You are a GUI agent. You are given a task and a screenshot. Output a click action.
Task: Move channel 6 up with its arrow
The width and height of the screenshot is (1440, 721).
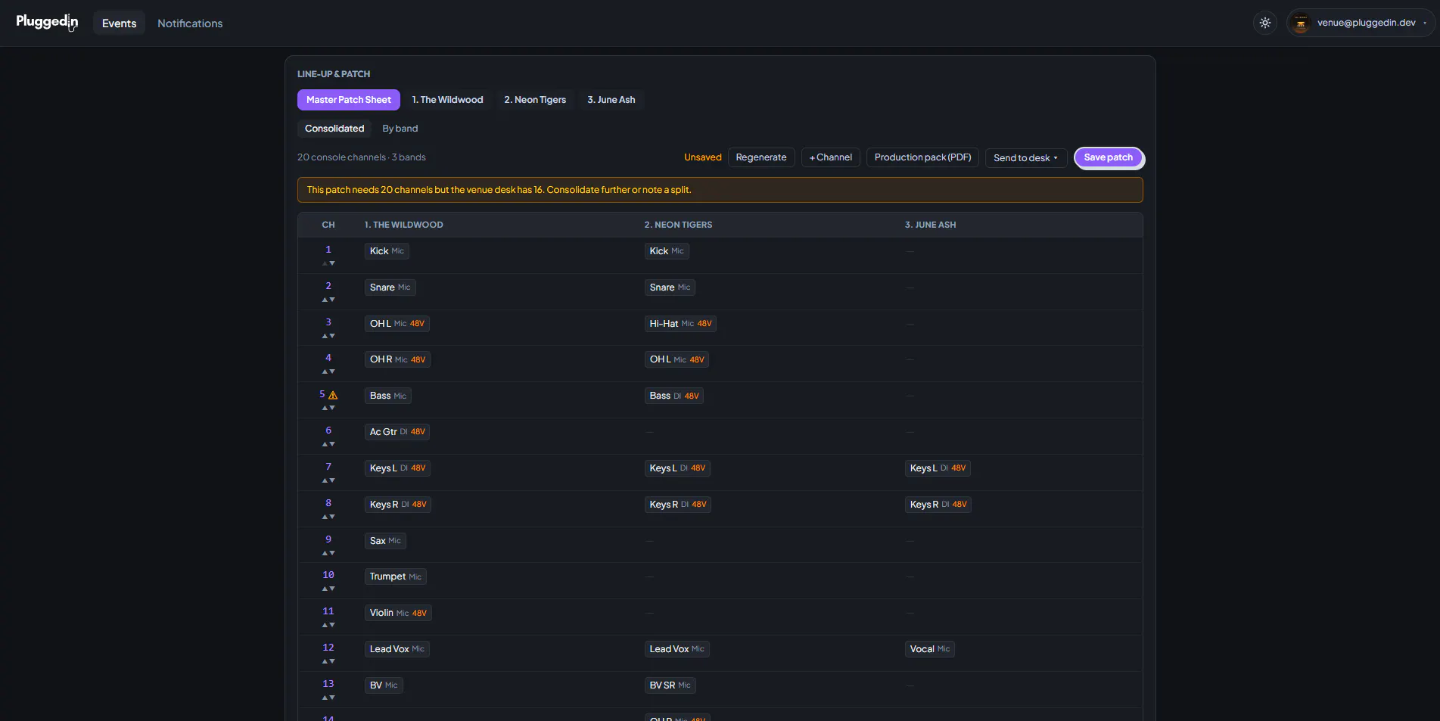point(325,444)
